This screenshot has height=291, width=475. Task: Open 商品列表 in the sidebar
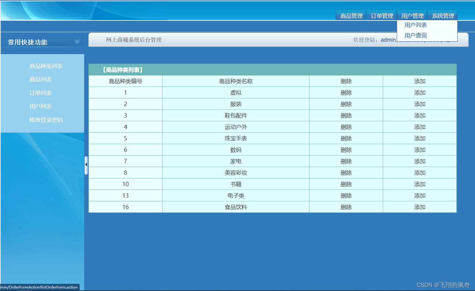(x=41, y=79)
